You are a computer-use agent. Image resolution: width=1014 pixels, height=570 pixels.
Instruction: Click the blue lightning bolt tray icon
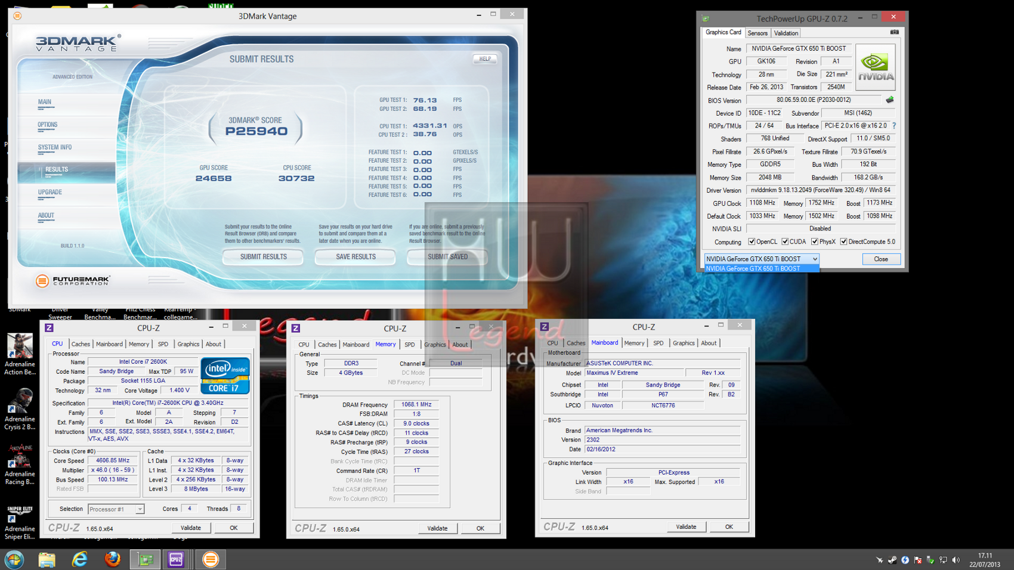pyautogui.click(x=905, y=560)
